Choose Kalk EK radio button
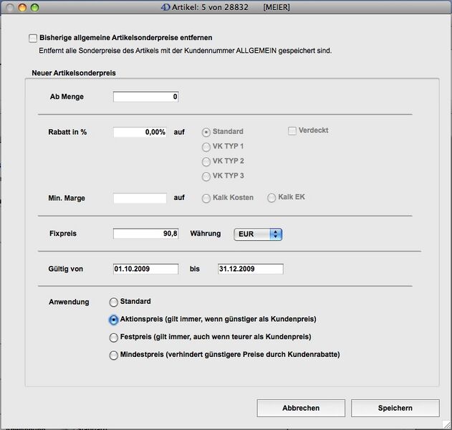The width and height of the screenshot is (452, 430). click(271, 198)
